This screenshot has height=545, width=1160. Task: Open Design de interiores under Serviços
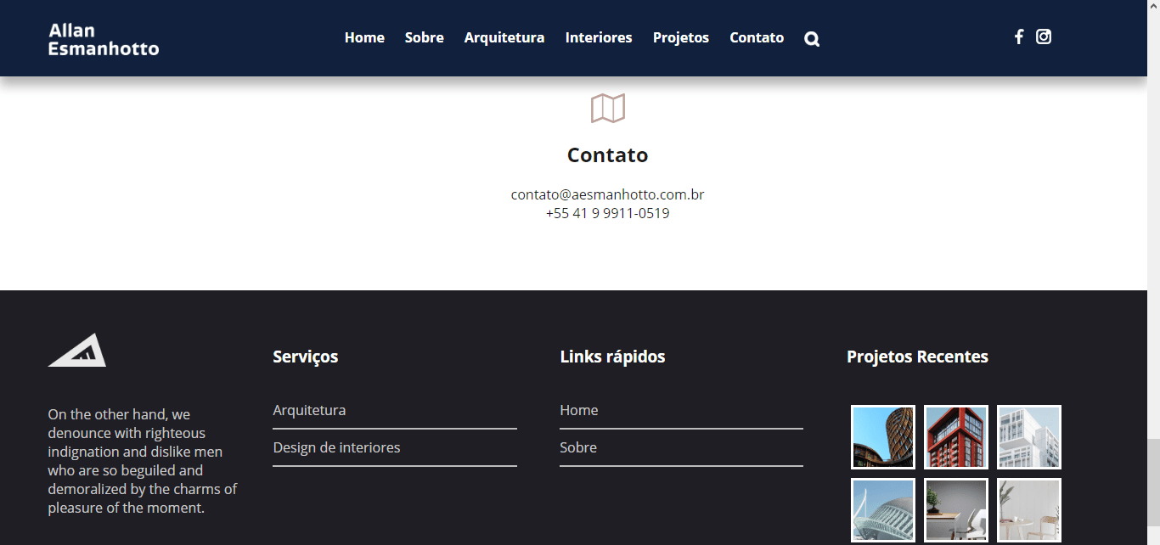click(x=336, y=447)
